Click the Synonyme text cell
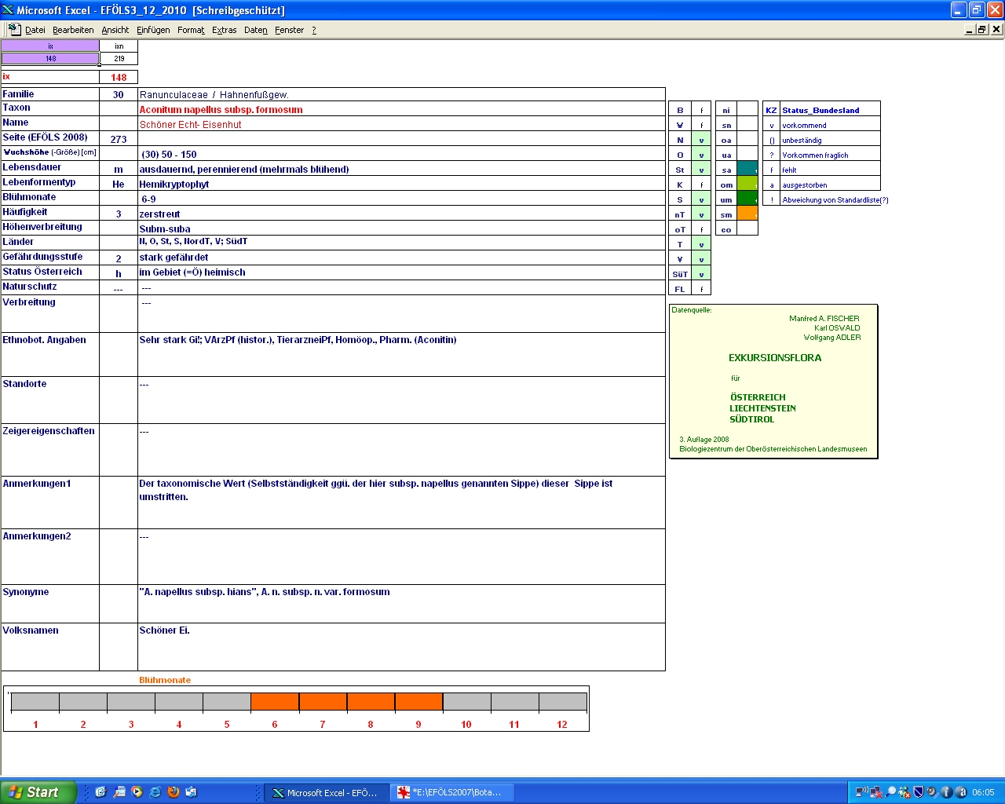The height and width of the screenshot is (804, 1005). click(401, 604)
